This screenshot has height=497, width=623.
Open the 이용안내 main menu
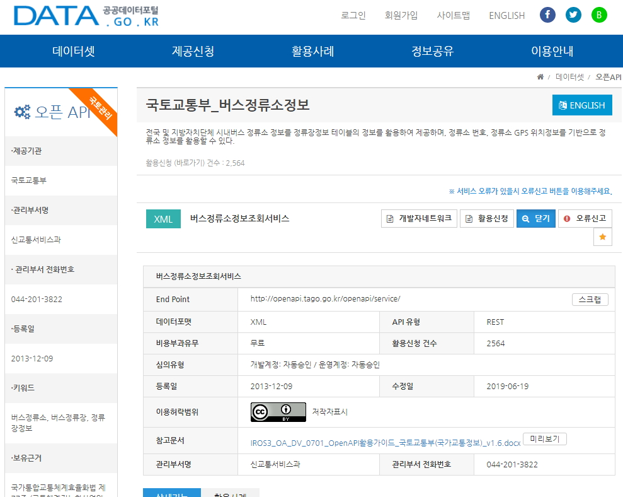(x=552, y=51)
